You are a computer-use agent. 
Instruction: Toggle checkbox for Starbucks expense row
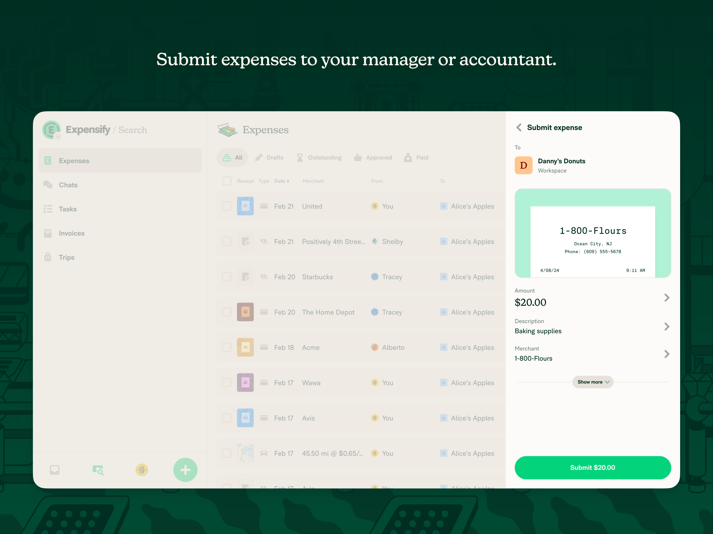tap(226, 277)
